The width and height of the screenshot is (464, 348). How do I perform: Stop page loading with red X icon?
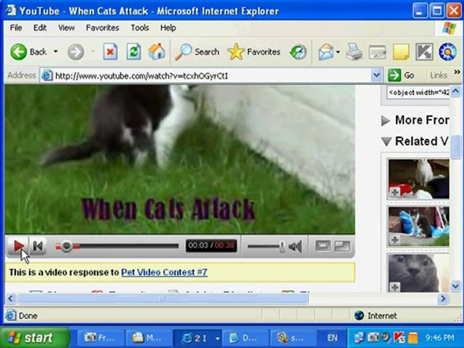pos(110,52)
